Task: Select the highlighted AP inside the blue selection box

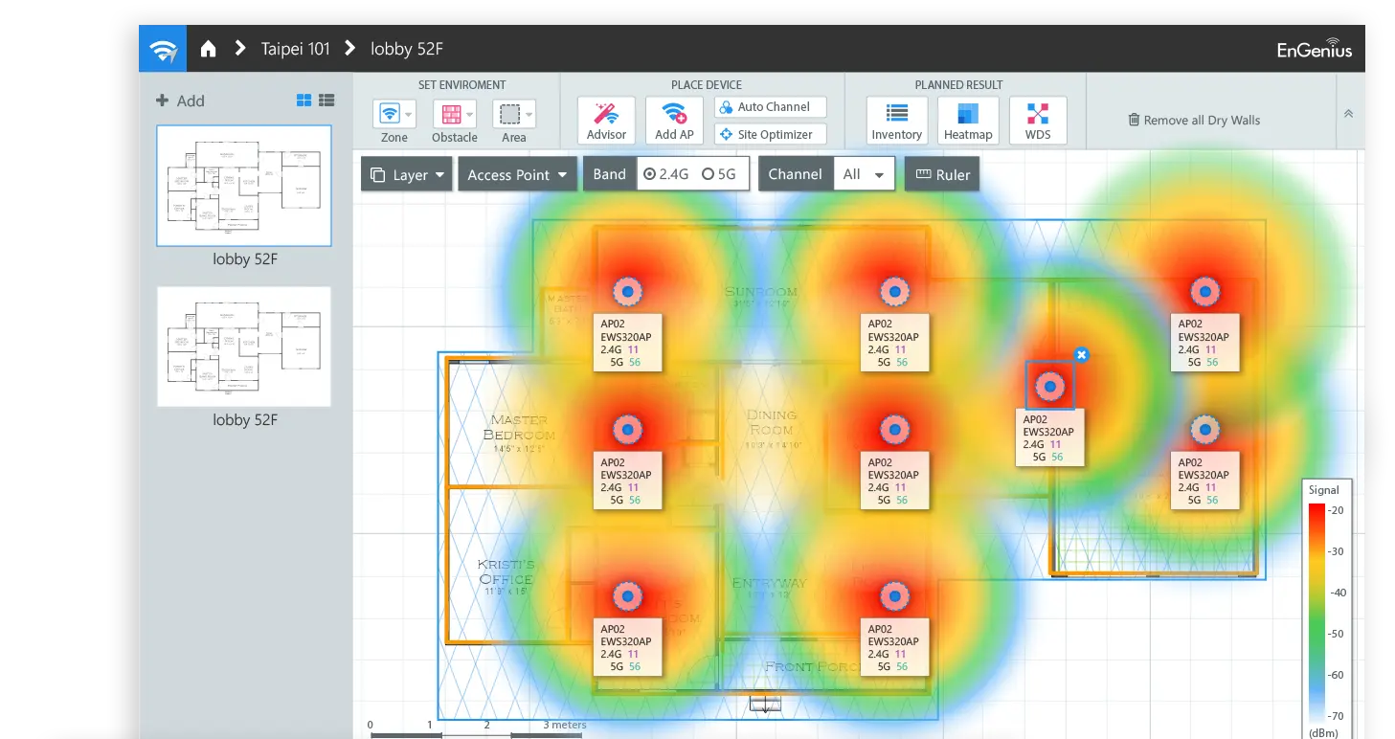Action: tap(1050, 387)
